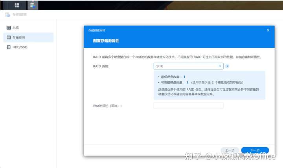The height and width of the screenshot is (168, 283).
Task: Click the RAID type info icon
Action: tap(227, 66)
